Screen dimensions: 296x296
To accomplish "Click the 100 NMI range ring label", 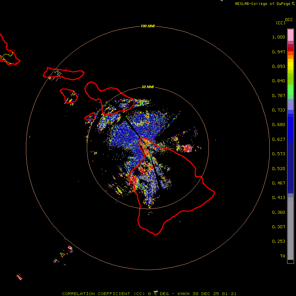I will (x=148, y=26).
